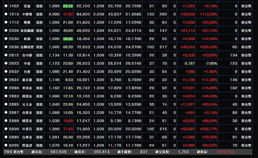The width and height of the screenshot is (258, 158).
Task: Select the radio button for stock 2885
Action: (6, 104)
